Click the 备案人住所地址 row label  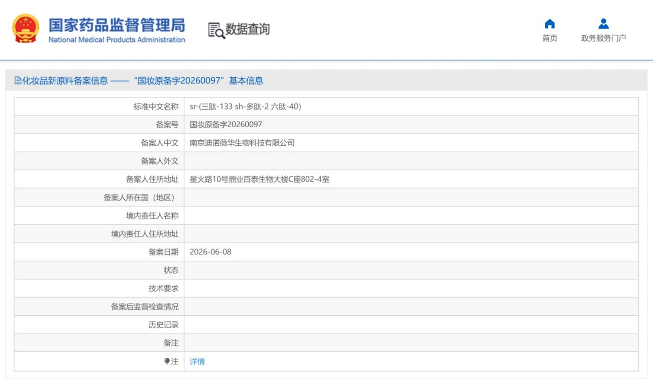152,179
